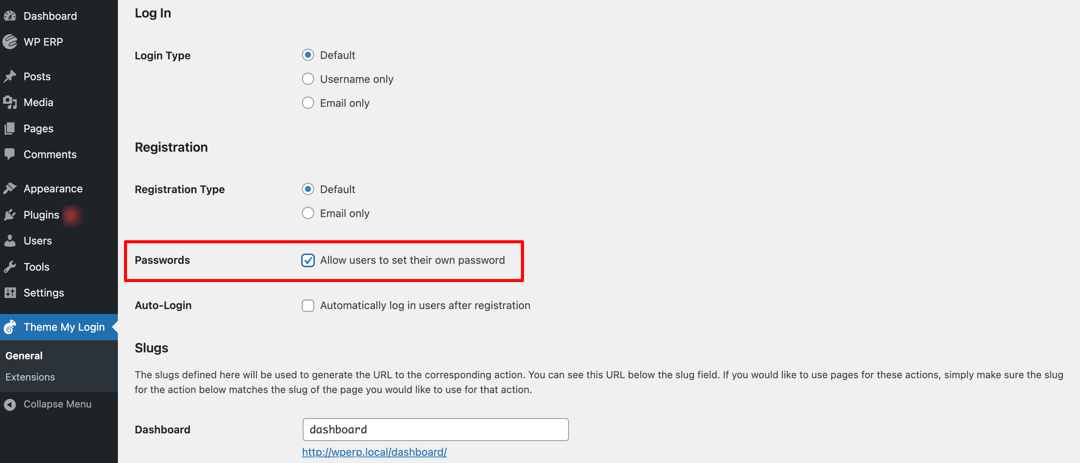The image size is (1080, 463).
Task: Click the Settings icon in sidebar
Action: coord(10,292)
